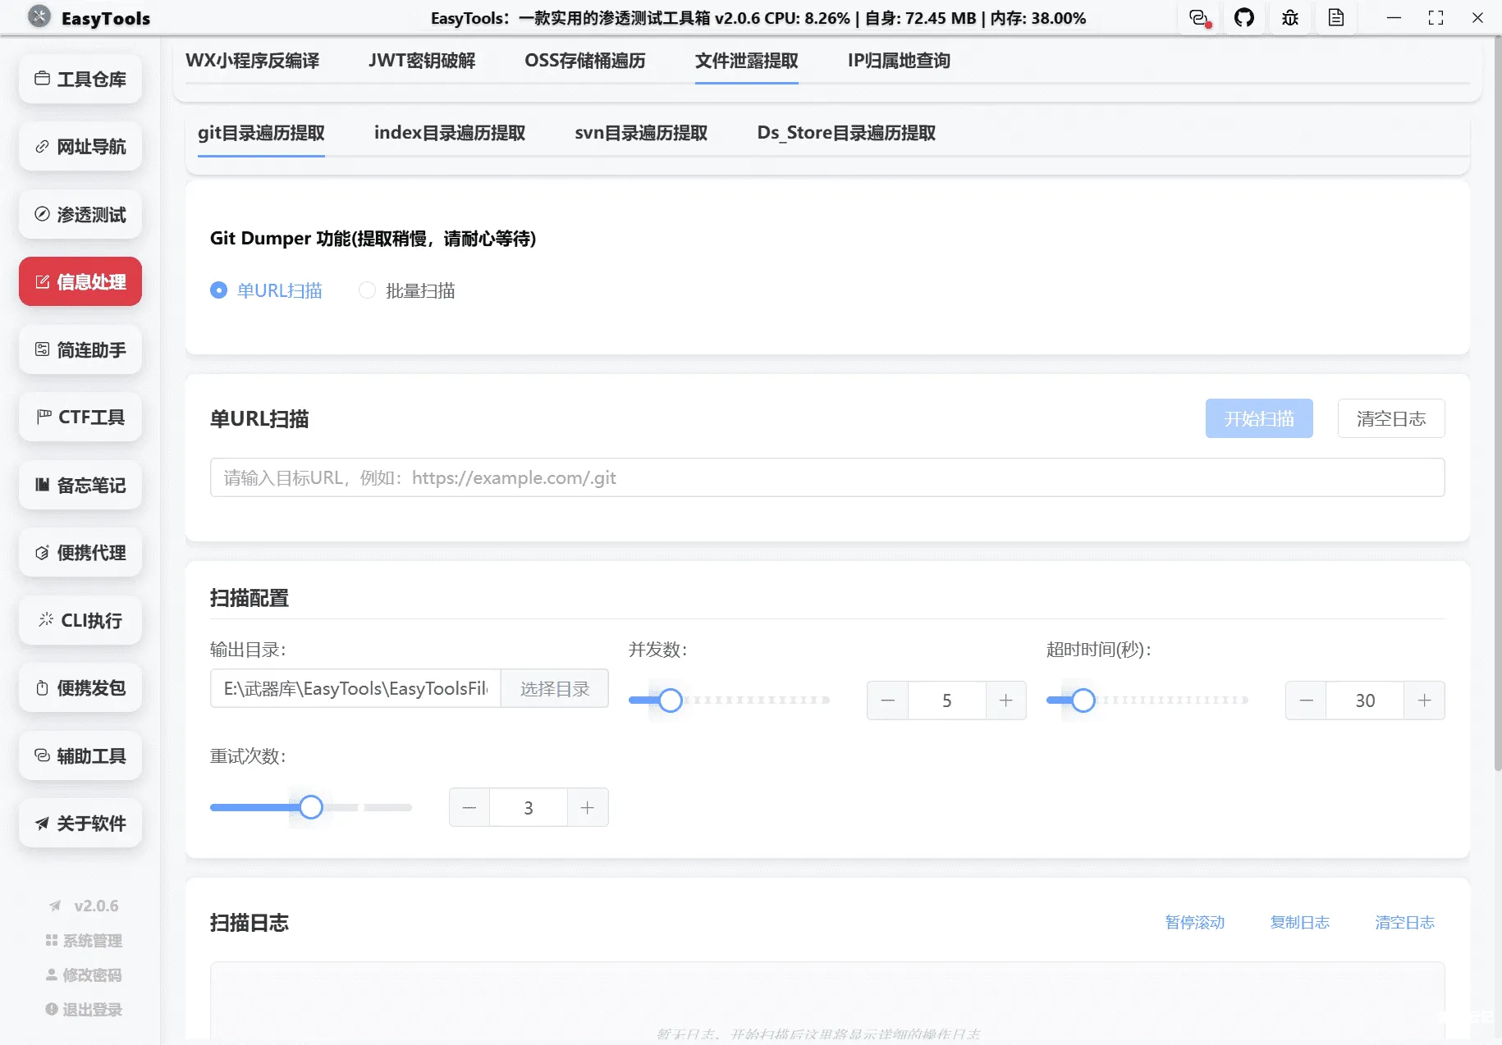The image size is (1502, 1045).
Task: Open the document/log icon in titlebar
Action: coord(1335,17)
